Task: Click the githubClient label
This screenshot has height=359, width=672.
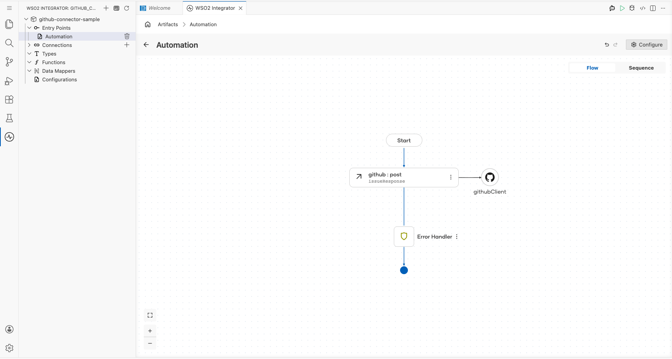Action: [490, 192]
